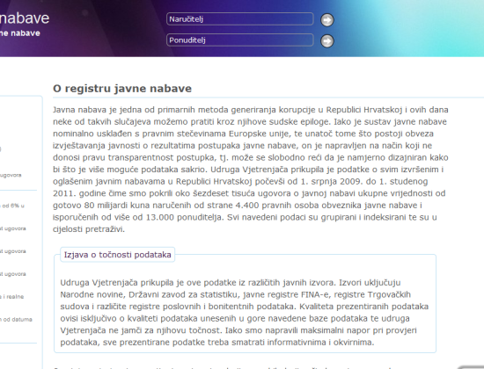Screen dimensions: 484x369
Task: Click the partially visible button at bottom-right corner
Action: [471, 367]
